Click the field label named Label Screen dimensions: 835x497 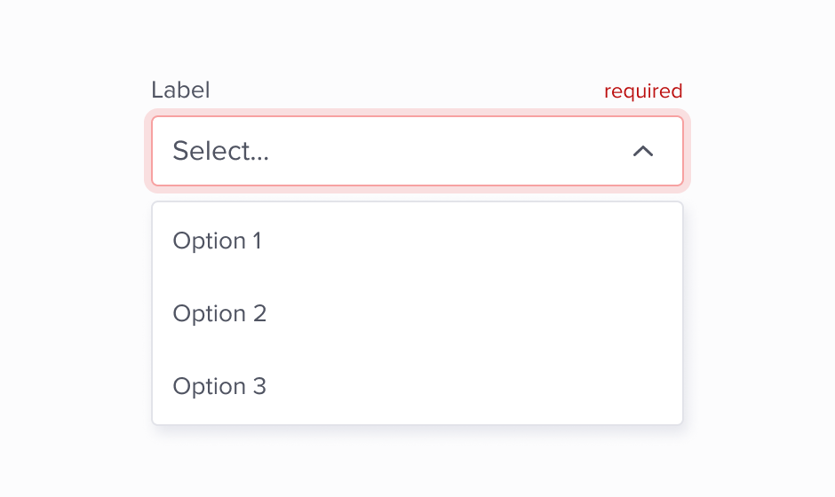(180, 90)
